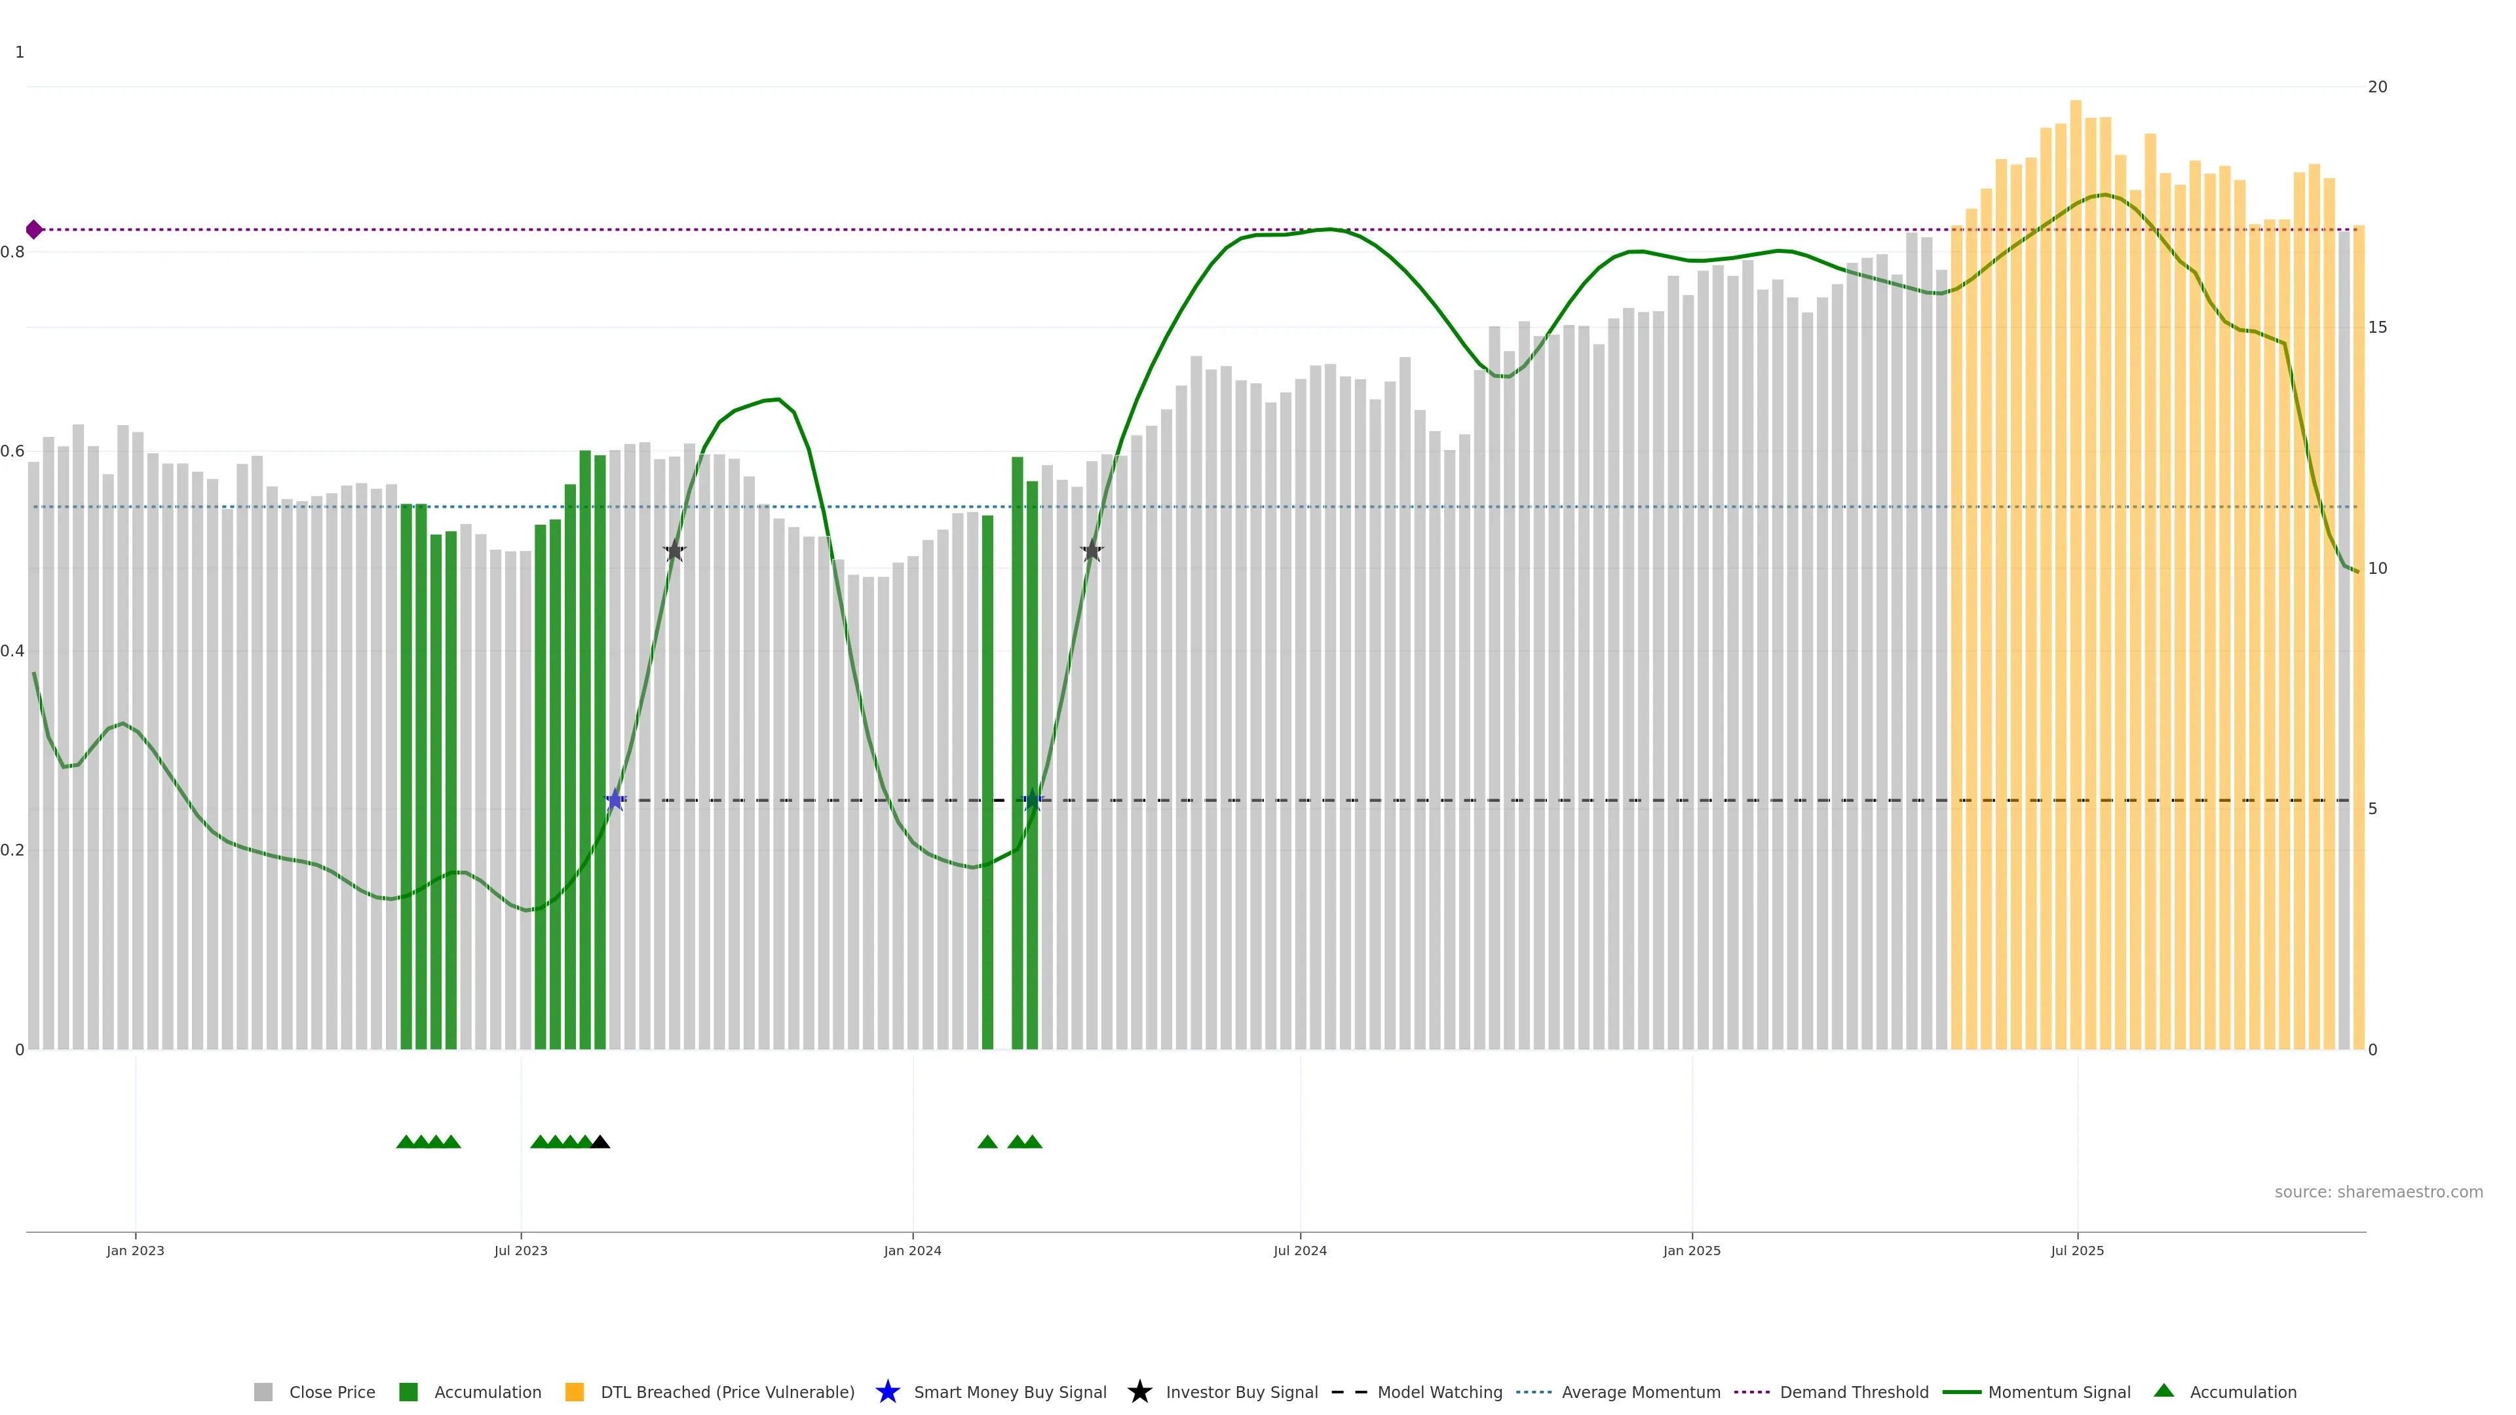Screen dimensions: 2516x1415
Task: Click the green triangle icon in legend
Action: (2163, 1391)
